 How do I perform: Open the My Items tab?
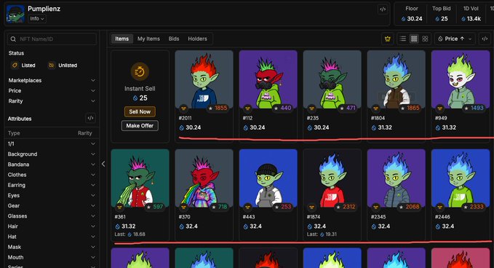(x=148, y=39)
